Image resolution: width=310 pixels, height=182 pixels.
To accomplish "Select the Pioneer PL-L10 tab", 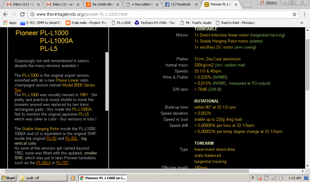I will pyautogui.click(x=220, y=4).
